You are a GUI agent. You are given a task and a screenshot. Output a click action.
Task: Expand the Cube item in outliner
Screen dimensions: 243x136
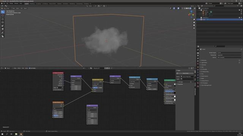[x=199, y=20]
